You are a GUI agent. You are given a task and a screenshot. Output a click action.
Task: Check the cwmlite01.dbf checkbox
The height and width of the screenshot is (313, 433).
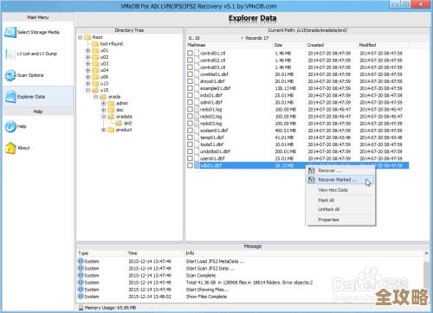click(x=190, y=74)
